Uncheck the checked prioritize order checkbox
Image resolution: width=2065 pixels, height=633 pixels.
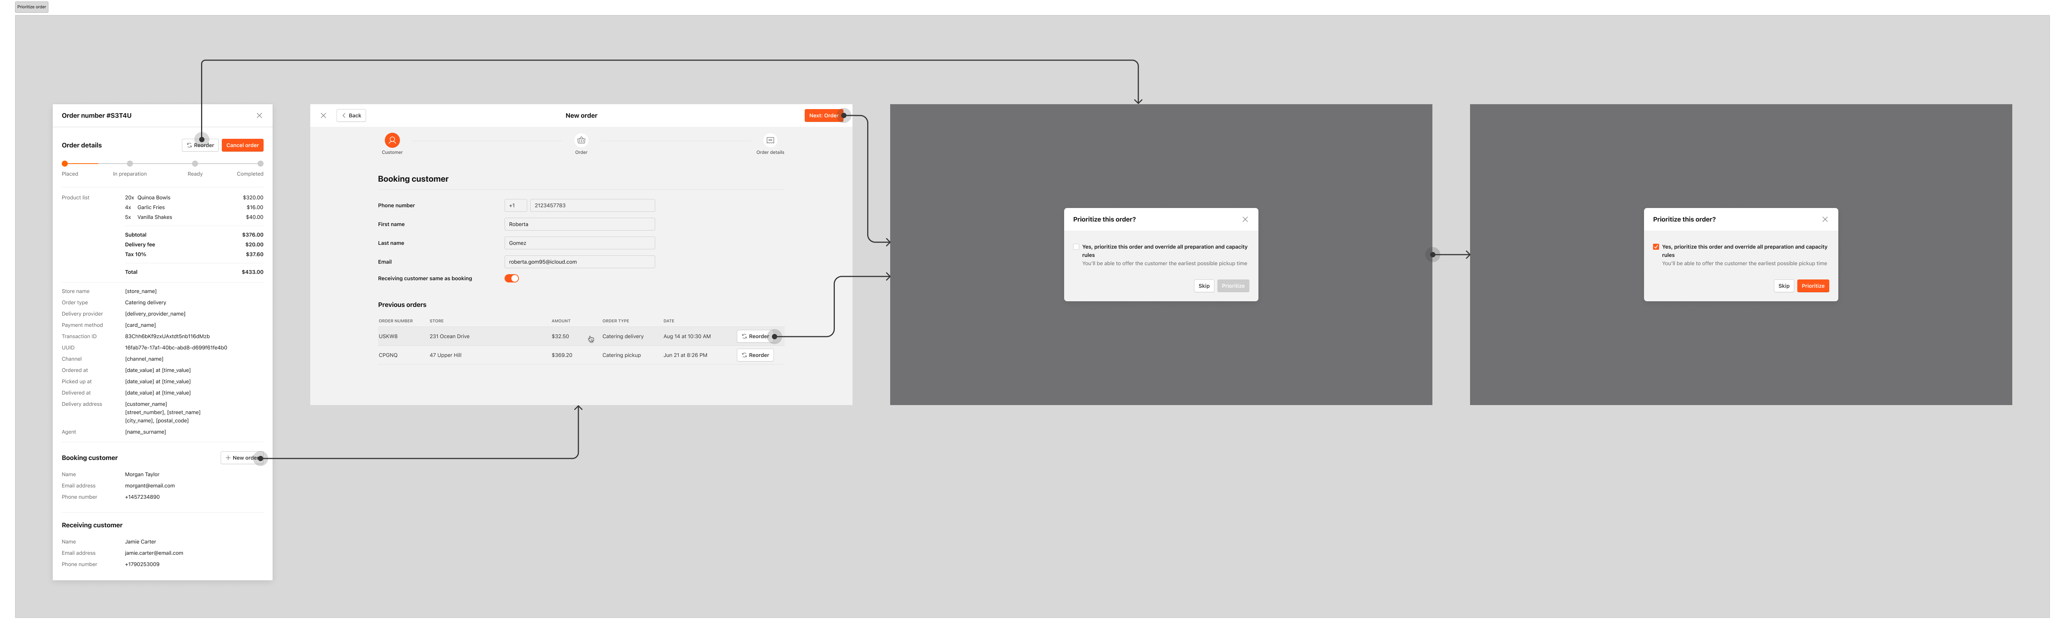tap(1656, 246)
